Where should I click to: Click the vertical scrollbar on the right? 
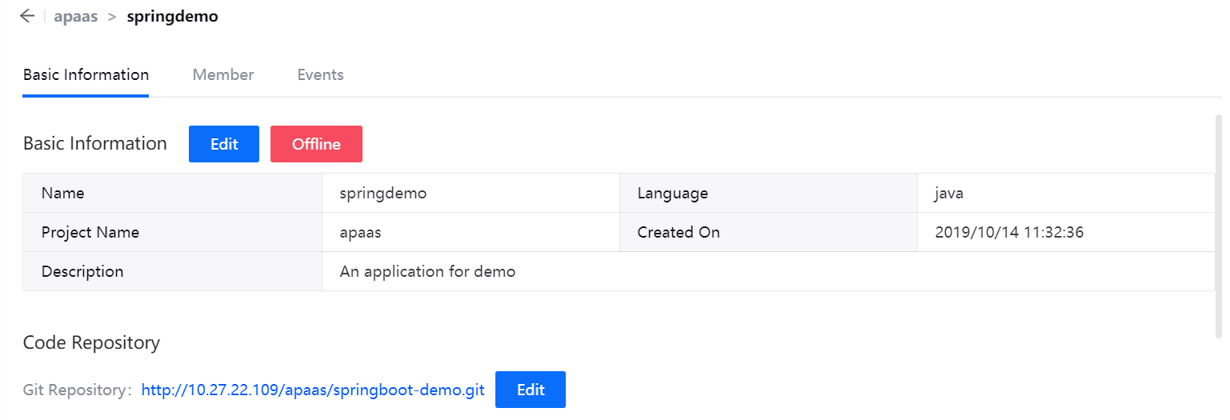[1218, 224]
